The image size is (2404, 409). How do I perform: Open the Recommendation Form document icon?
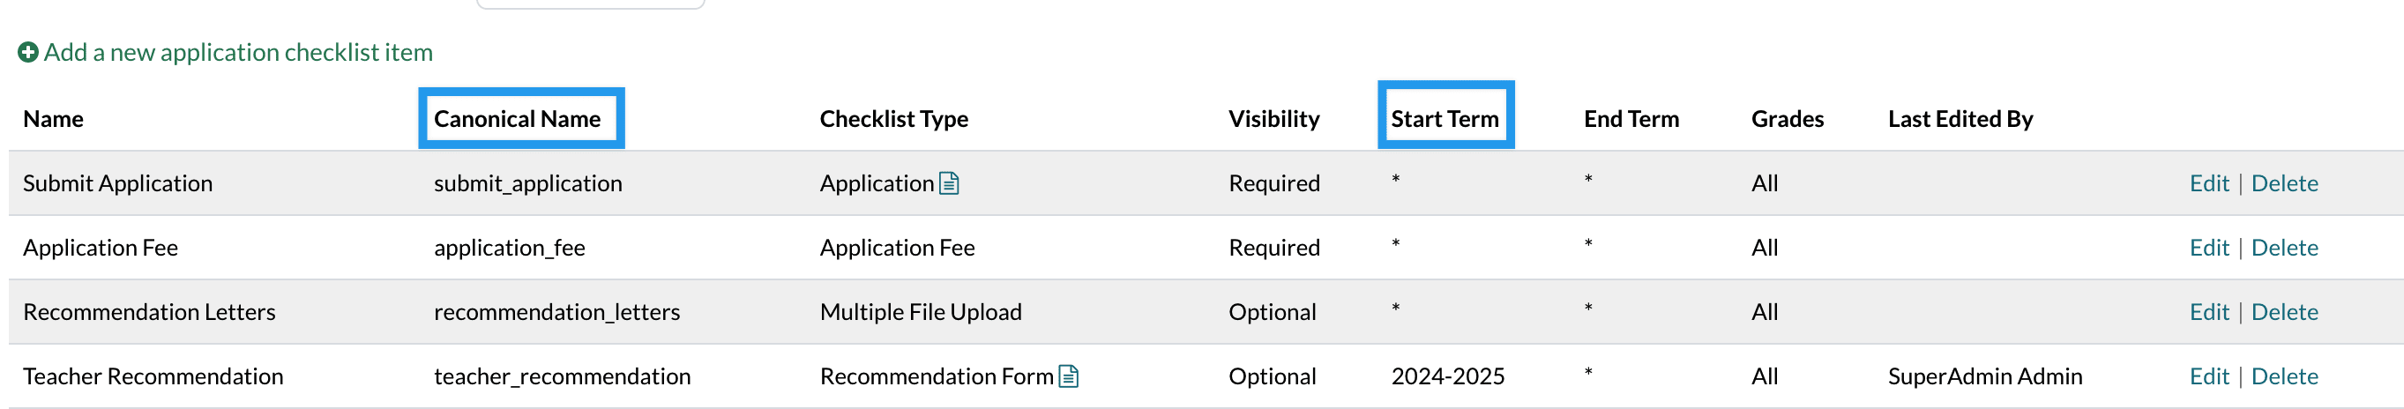point(1069,376)
